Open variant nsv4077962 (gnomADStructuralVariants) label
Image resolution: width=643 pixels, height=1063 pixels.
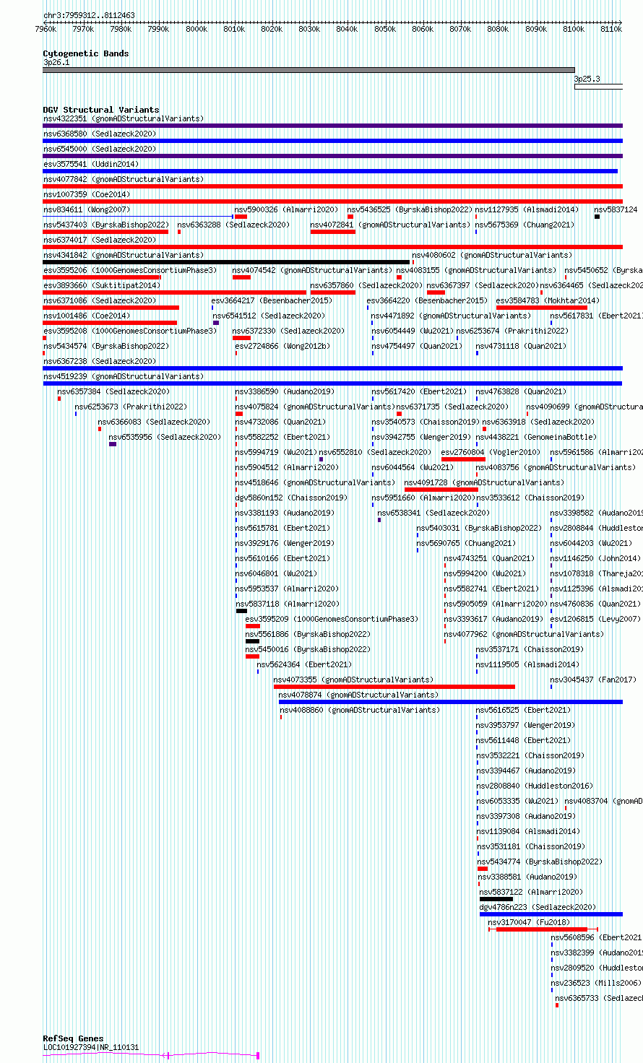(524, 634)
